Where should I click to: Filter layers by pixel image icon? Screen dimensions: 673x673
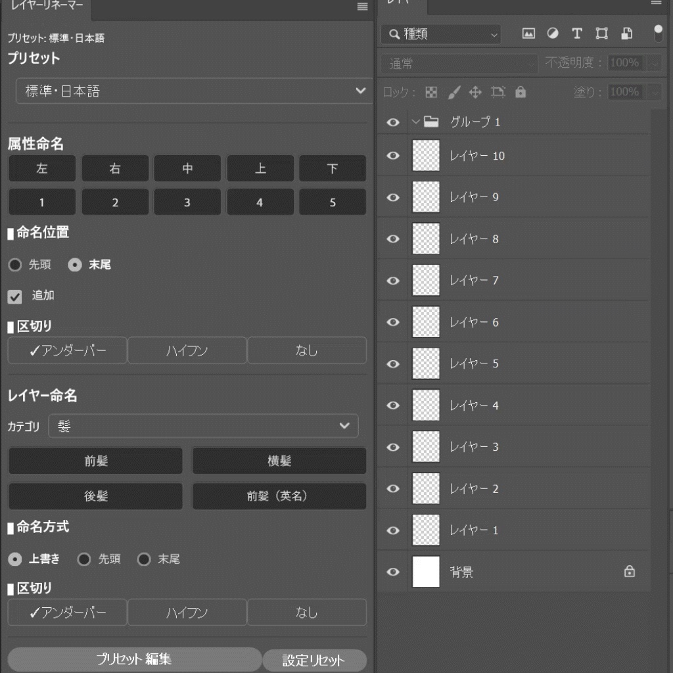pyautogui.click(x=528, y=34)
